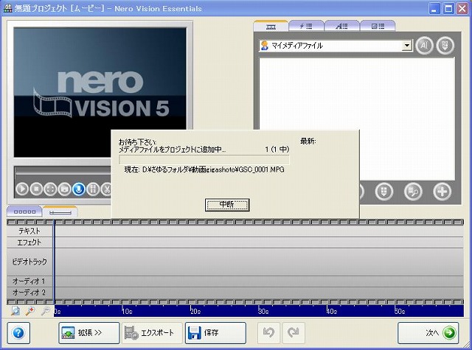
Task: Click the 拡張 >> button
Action: pos(89,333)
